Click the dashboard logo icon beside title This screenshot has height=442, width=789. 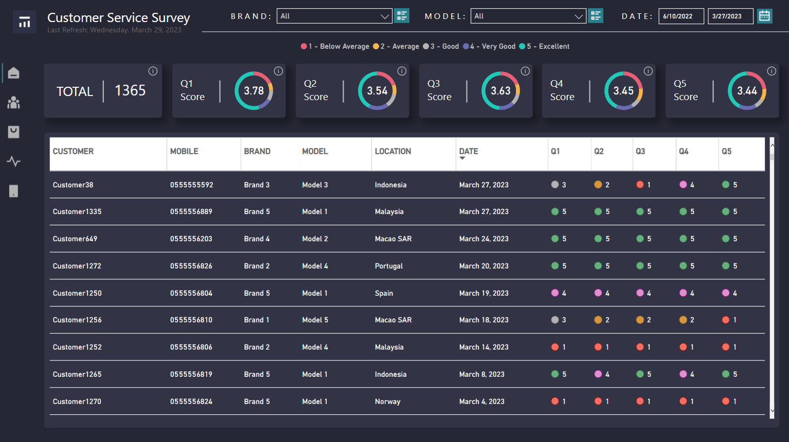point(24,22)
